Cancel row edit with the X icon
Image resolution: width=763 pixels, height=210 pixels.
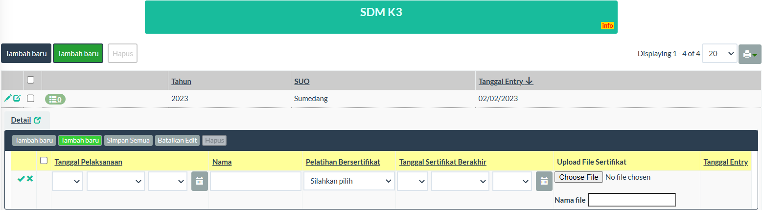[30, 179]
